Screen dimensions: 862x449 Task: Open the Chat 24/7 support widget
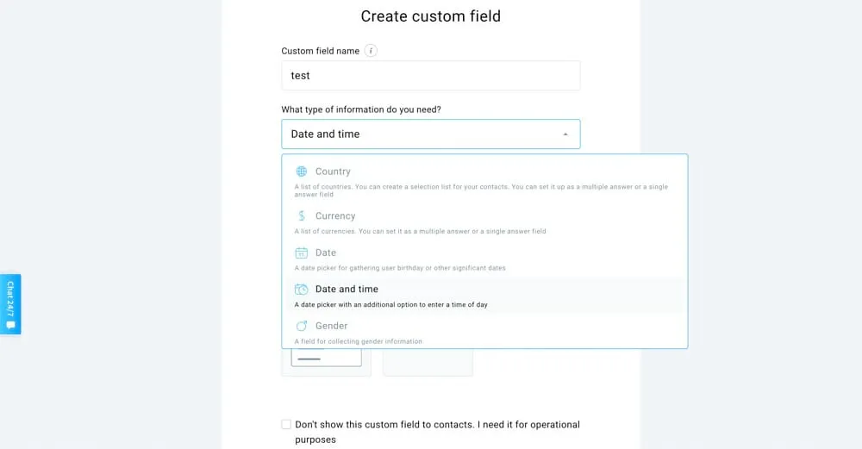pyautogui.click(x=10, y=297)
